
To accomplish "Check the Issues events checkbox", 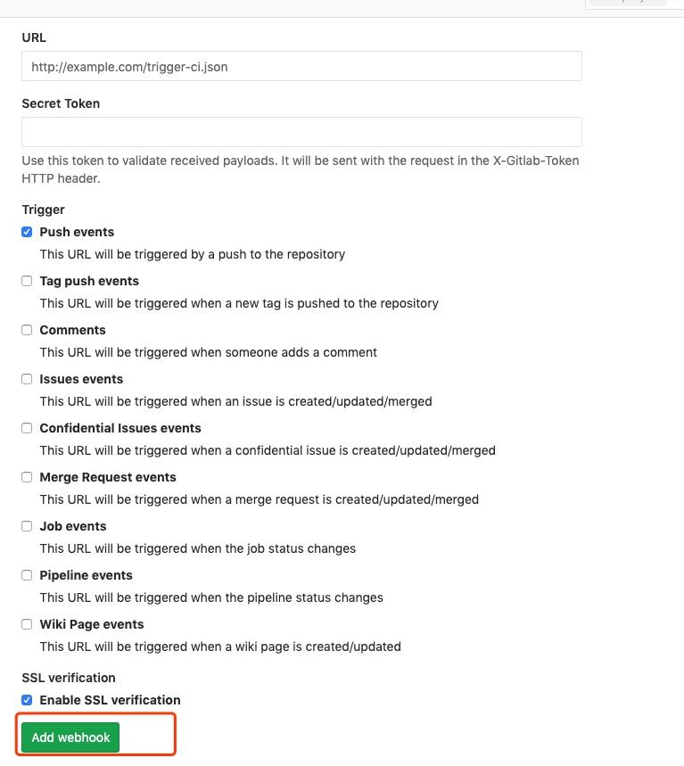I will (27, 379).
